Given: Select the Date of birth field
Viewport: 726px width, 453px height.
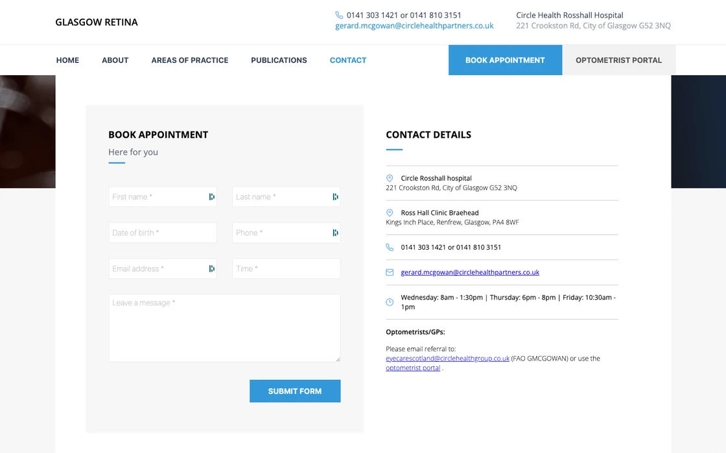Looking at the screenshot, I should pyautogui.click(x=163, y=233).
